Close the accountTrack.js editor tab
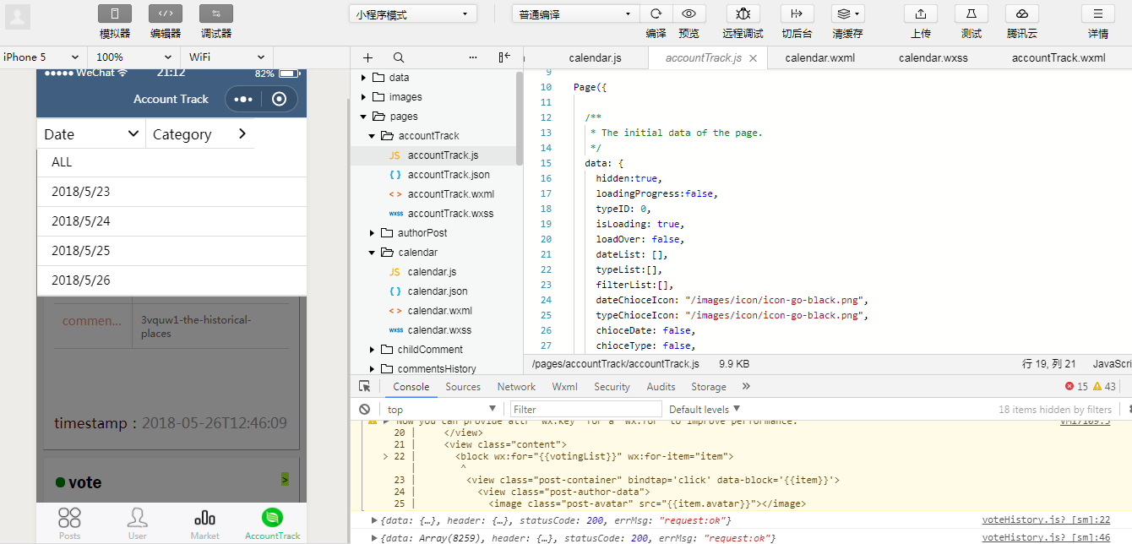The height and width of the screenshot is (544, 1132). 754,58
